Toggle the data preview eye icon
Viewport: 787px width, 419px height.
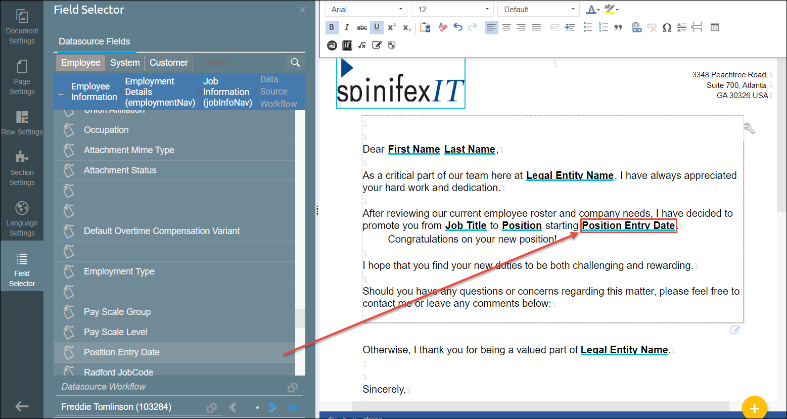(x=292, y=407)
